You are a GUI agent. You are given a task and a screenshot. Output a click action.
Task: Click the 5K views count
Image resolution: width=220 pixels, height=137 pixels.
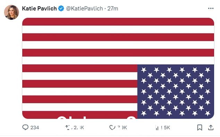[x=166, y=128]
